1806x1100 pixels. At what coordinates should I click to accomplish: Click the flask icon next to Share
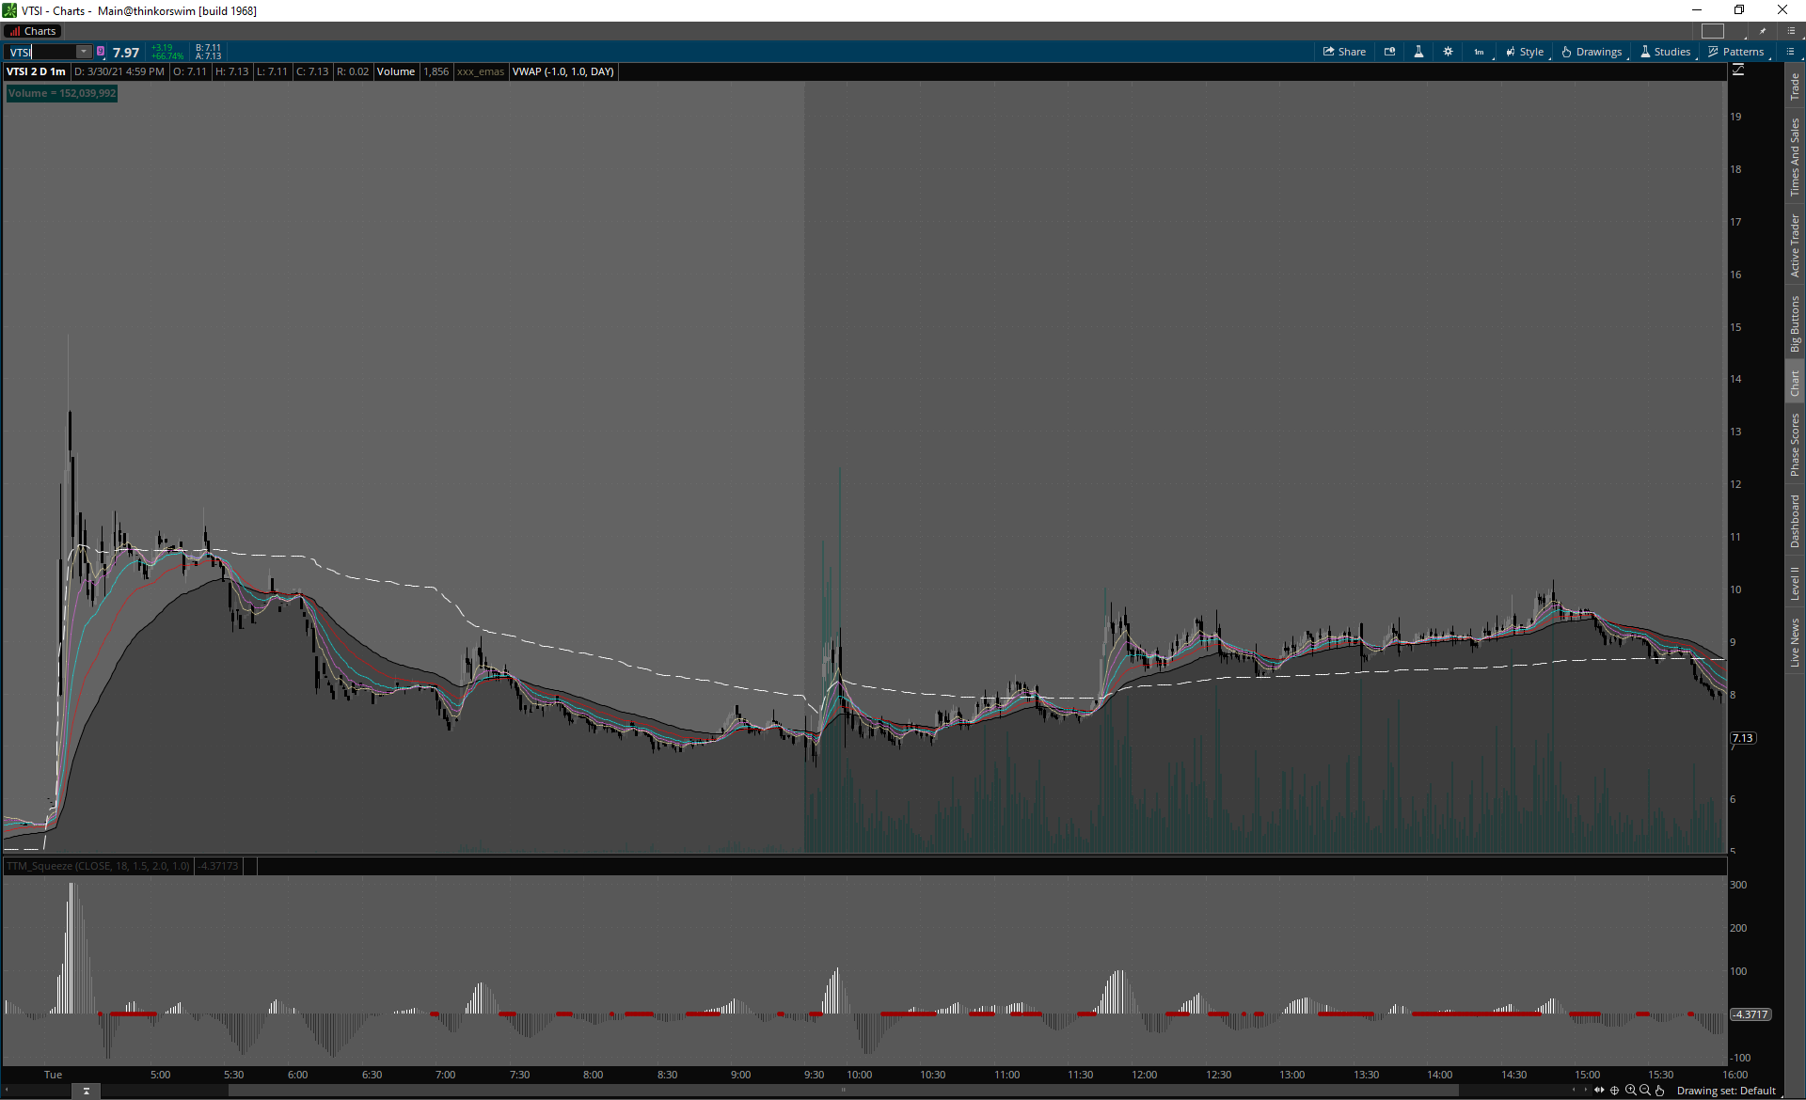coord(1418,52)
